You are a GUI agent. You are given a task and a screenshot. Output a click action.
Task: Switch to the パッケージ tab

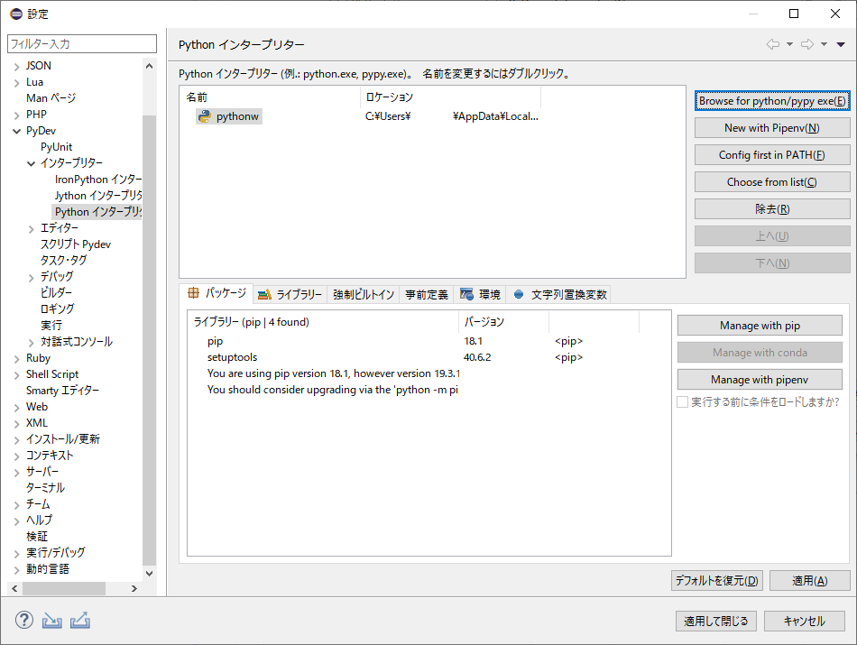pyautogui.click(x=217, y=293)
